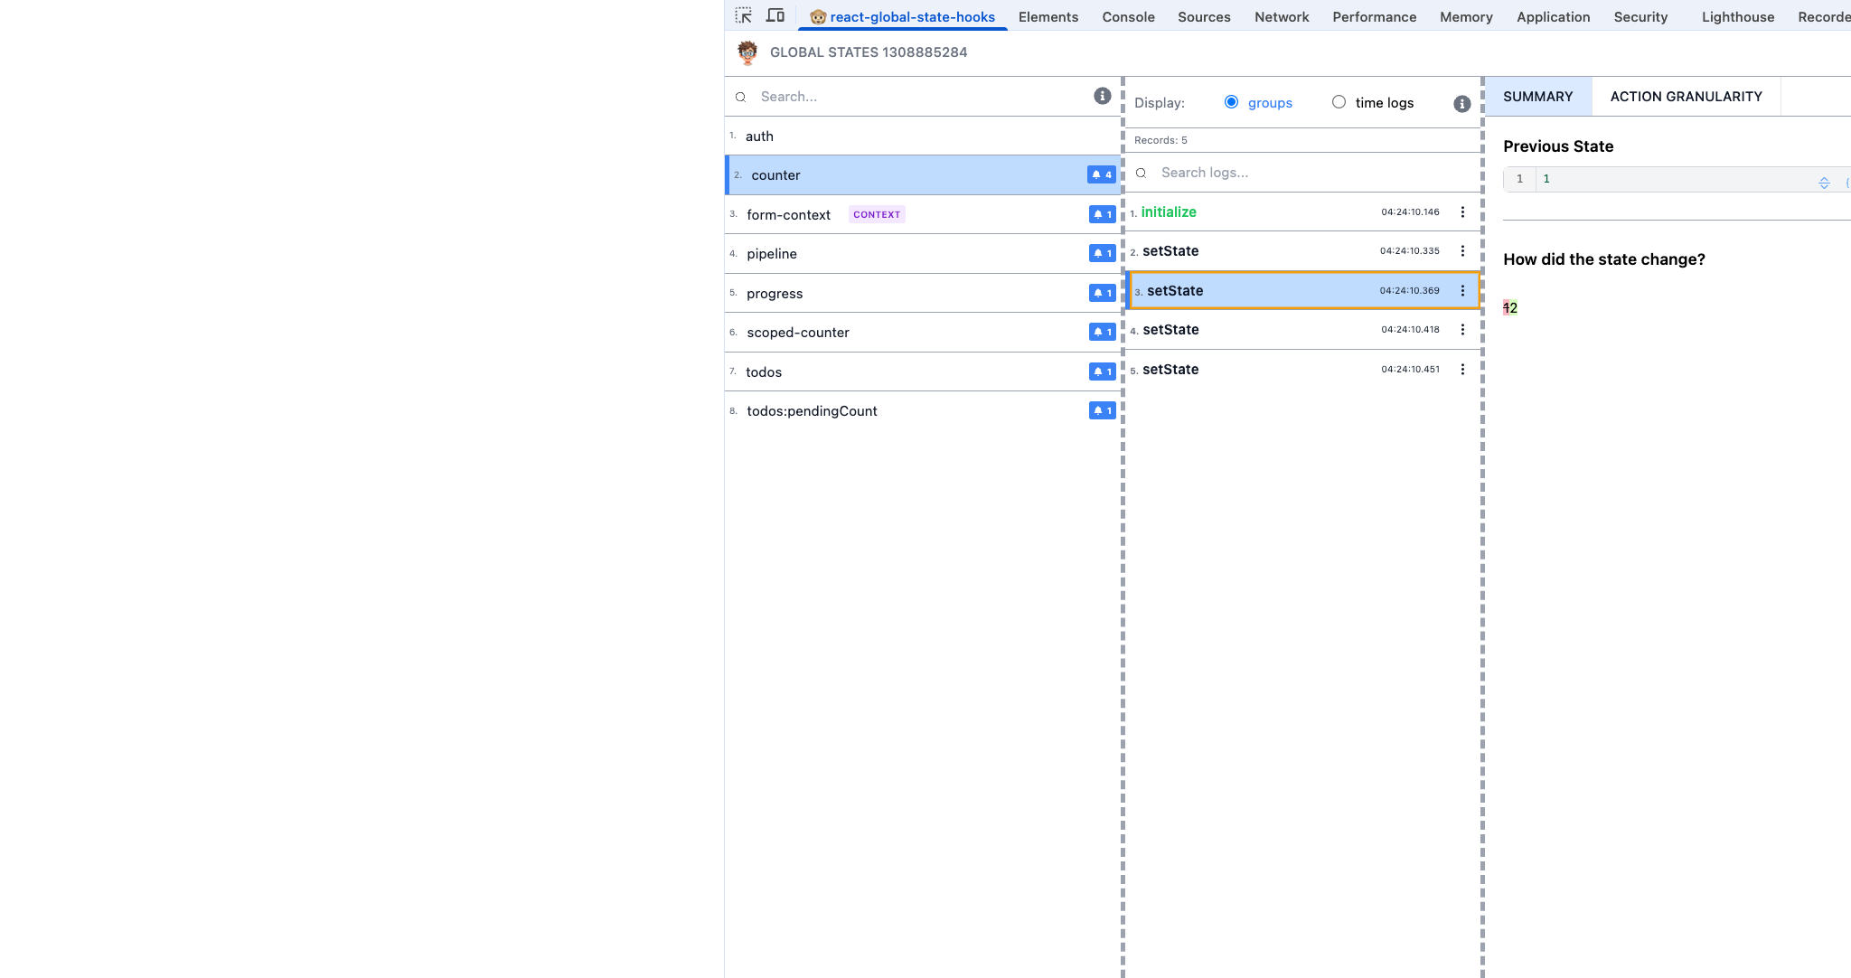Click form-context's notification badge
Screen dimensions: 1851x978
(x=1103, y=214)
